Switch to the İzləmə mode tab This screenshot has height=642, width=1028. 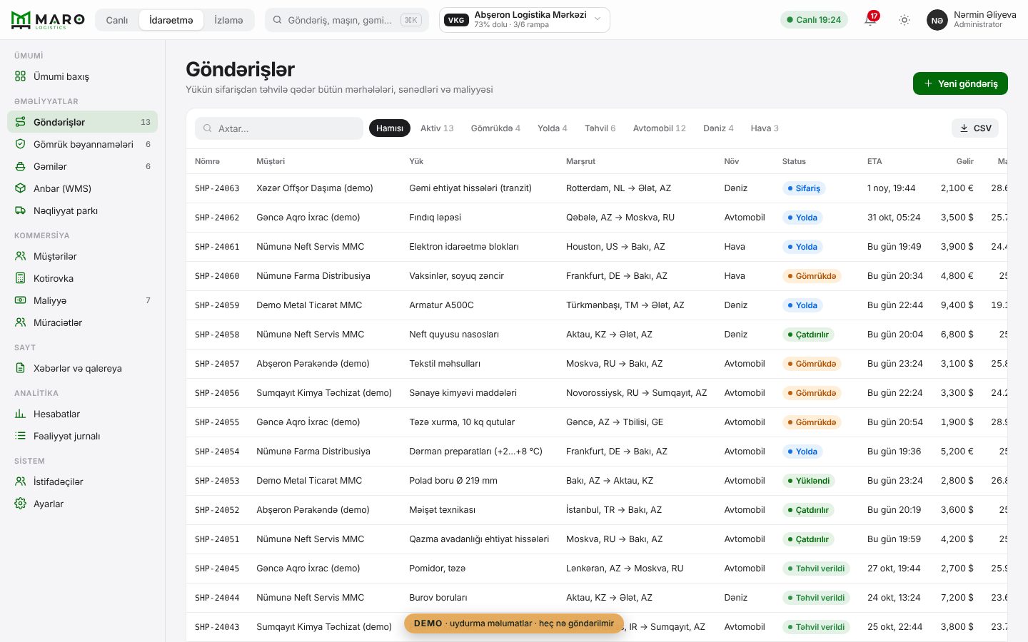[x=228, y=20]
